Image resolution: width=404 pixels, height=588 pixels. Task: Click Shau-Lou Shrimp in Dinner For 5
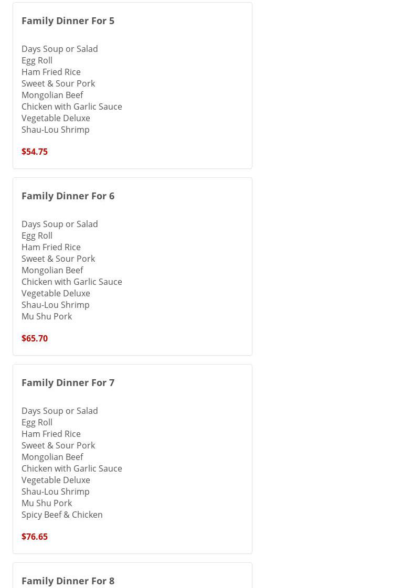(56, 130)
